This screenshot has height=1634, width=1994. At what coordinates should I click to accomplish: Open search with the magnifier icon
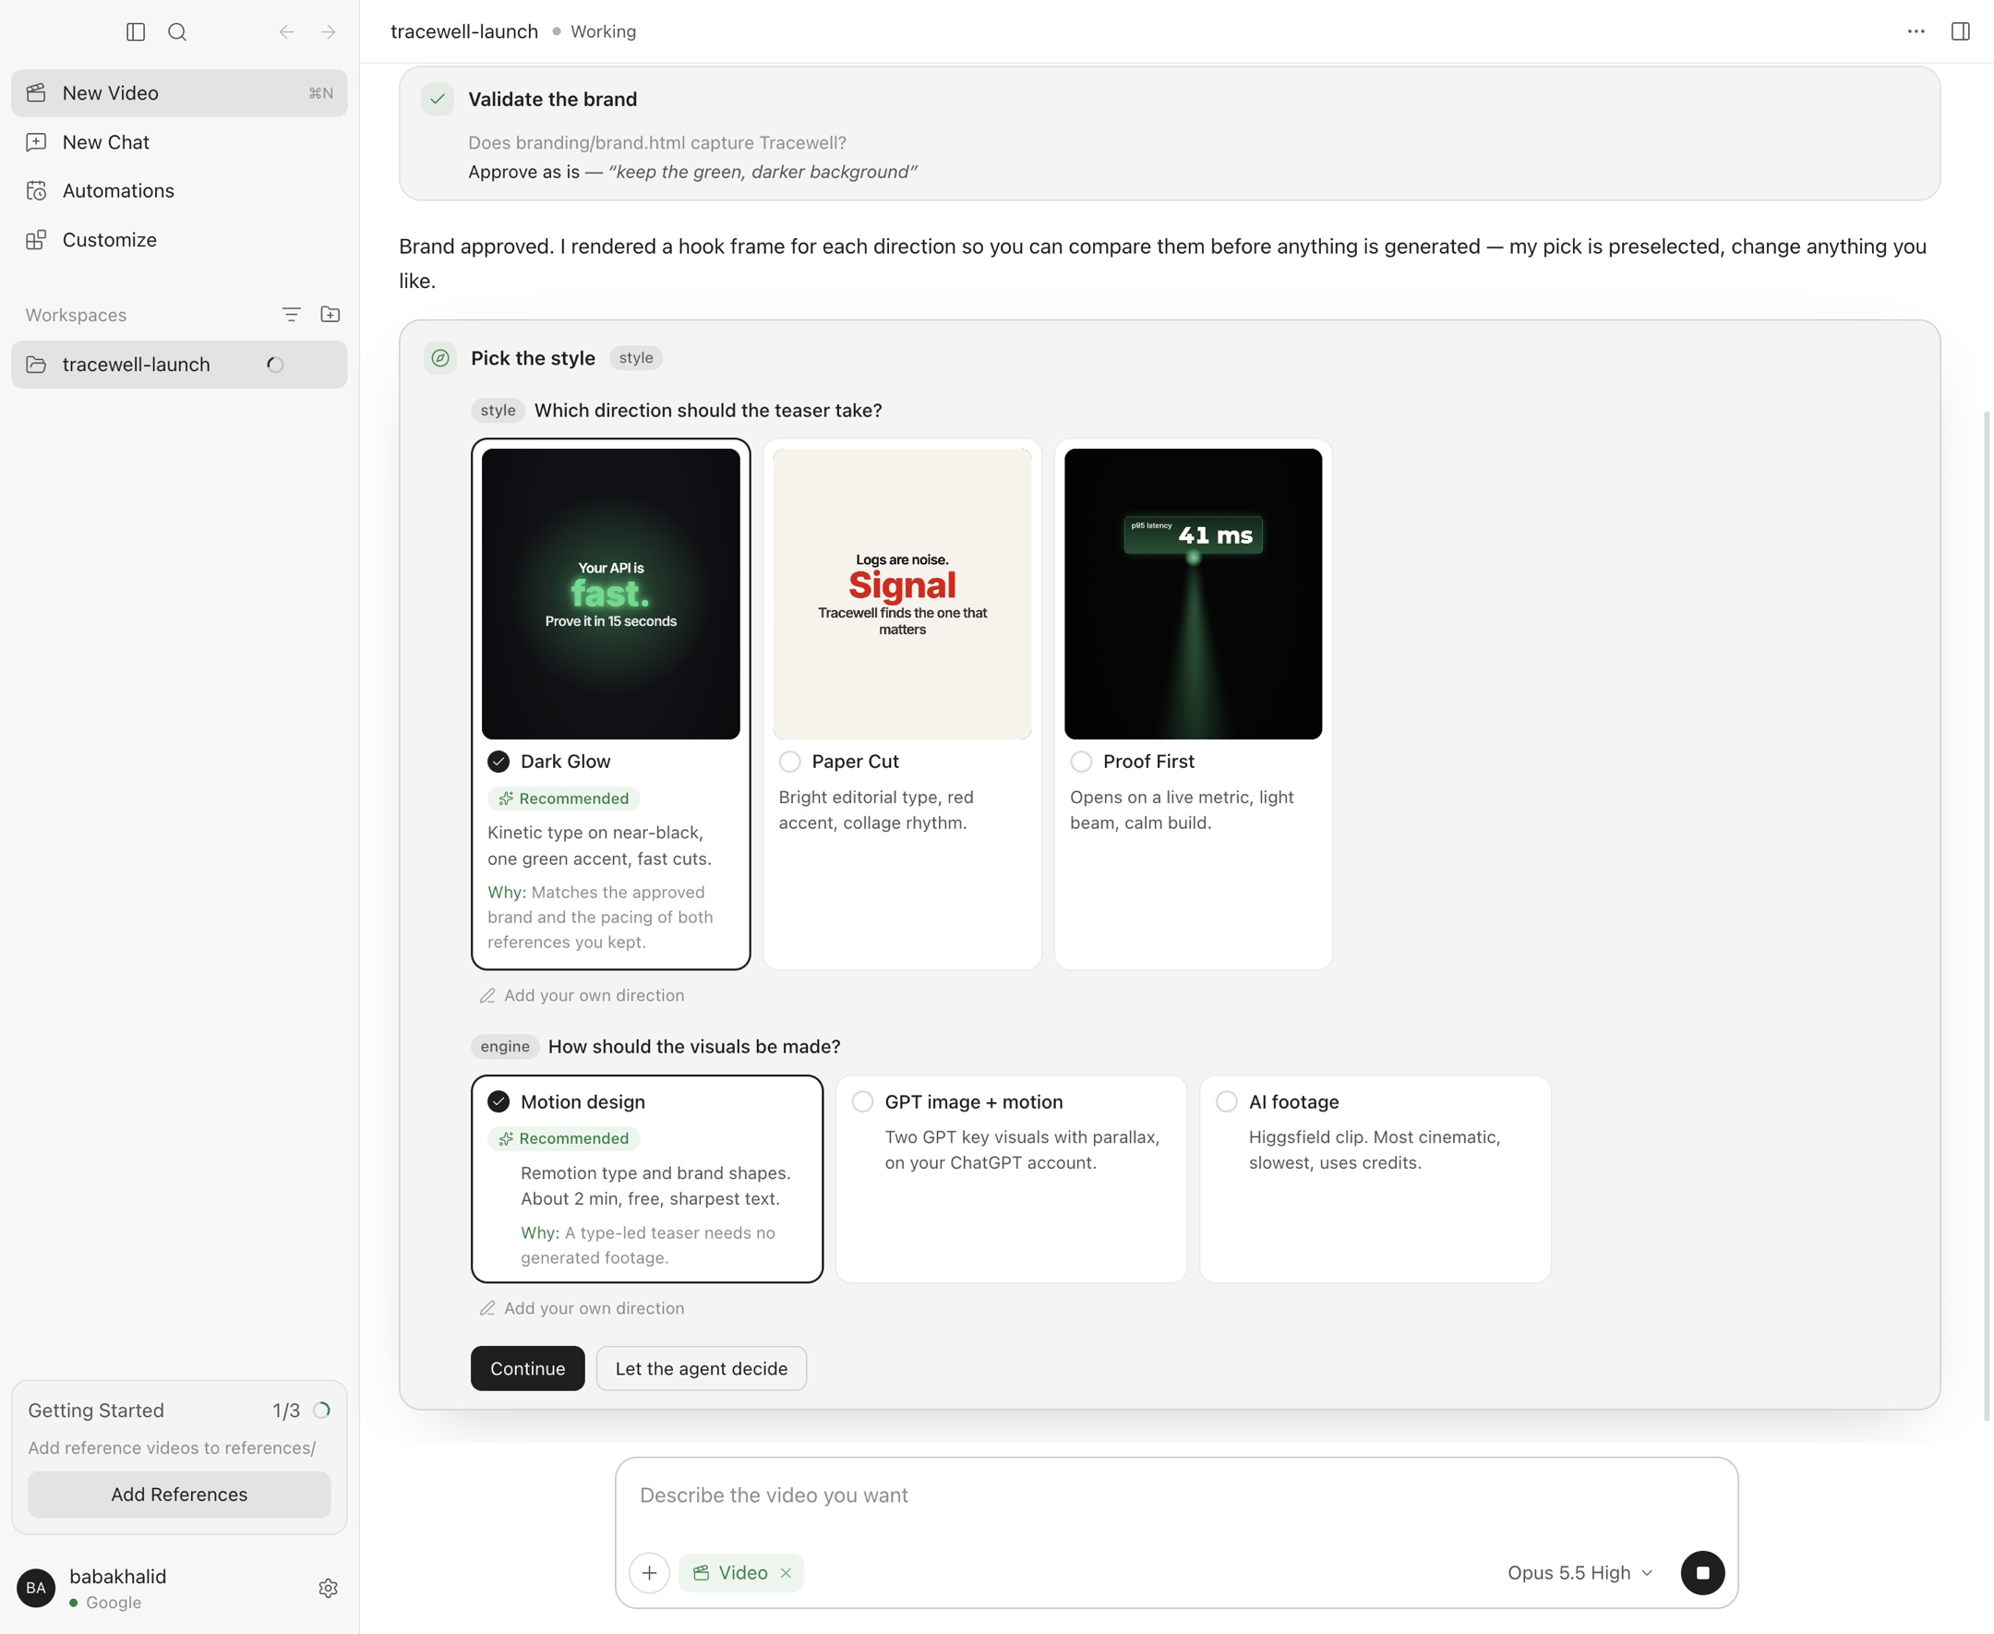(177, 32)
